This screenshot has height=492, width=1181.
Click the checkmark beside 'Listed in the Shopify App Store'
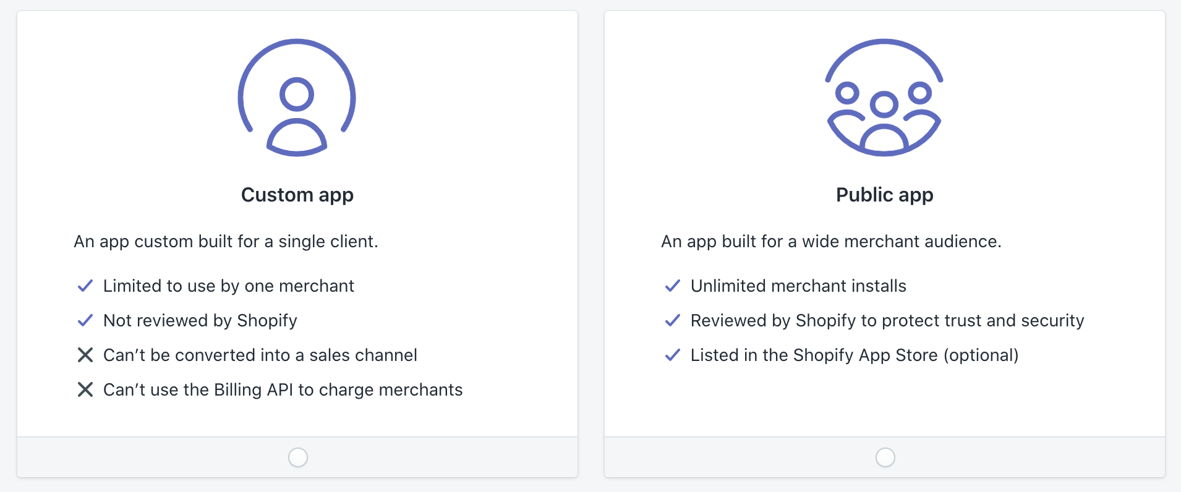[672, 355]
